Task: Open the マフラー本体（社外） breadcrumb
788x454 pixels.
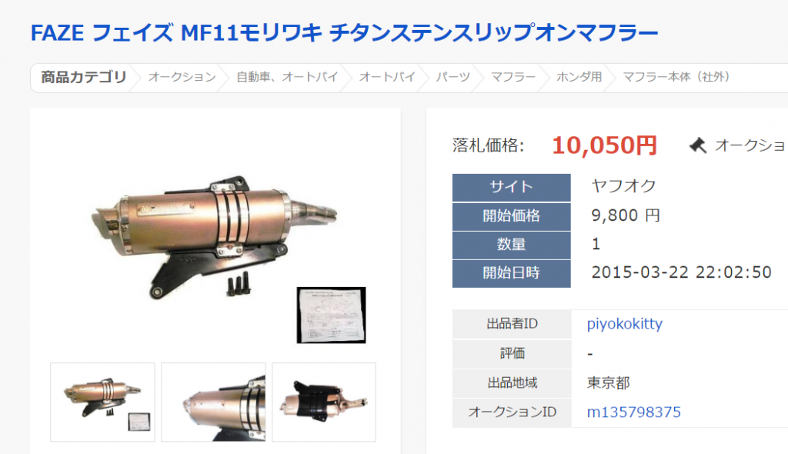Action: pyautogui.click(x=676, y=77)
